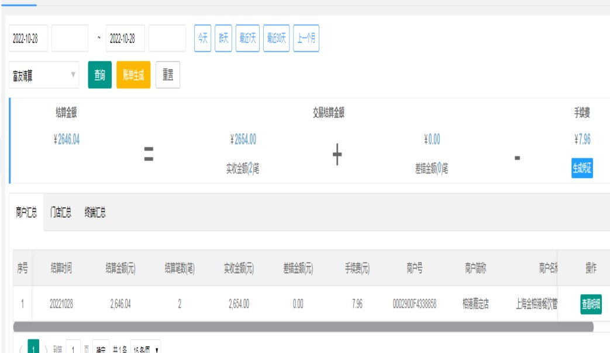Pick the 上一个月 (last month) shortcut
Viewport: 610px width, 353px height.
(x=306, y=39)
